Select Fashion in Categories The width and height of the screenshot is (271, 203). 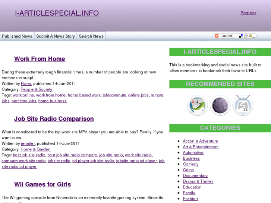tap(190, 199)
